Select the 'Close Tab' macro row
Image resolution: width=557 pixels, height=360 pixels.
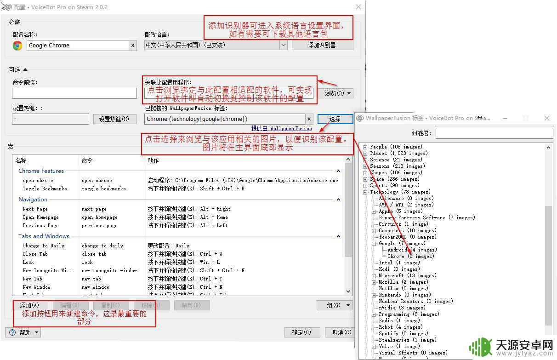coord(178,254)
